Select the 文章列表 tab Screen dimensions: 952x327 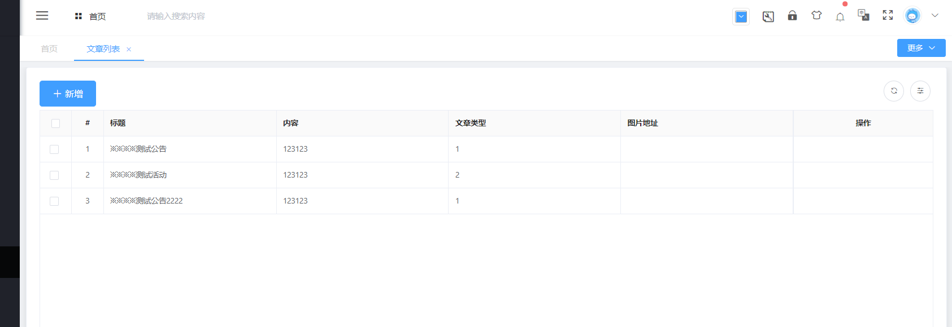pyautogui.click(x=103, y=49)
